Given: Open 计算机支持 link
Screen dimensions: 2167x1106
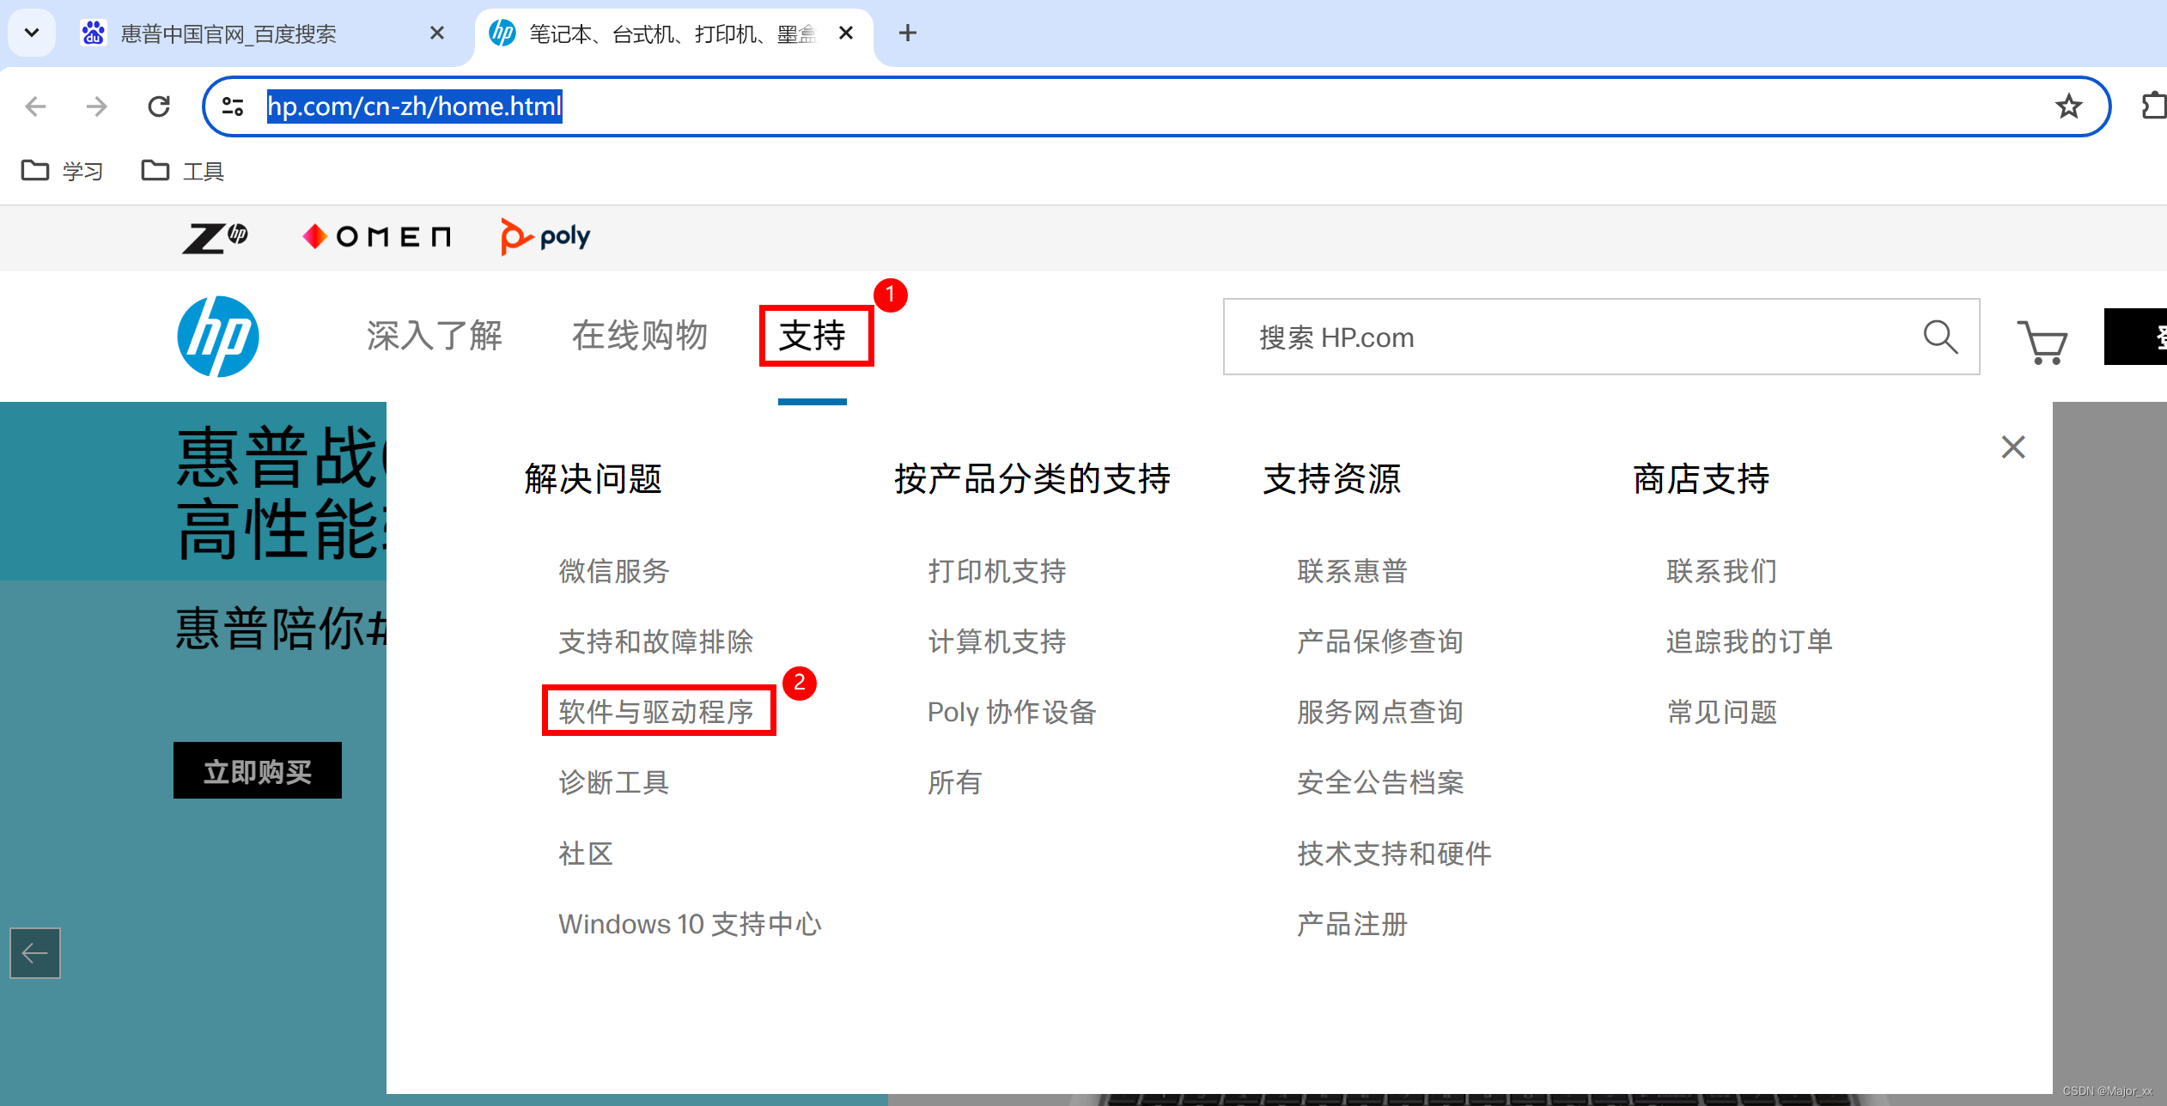Looking at the screenshot, I should 997,642.
